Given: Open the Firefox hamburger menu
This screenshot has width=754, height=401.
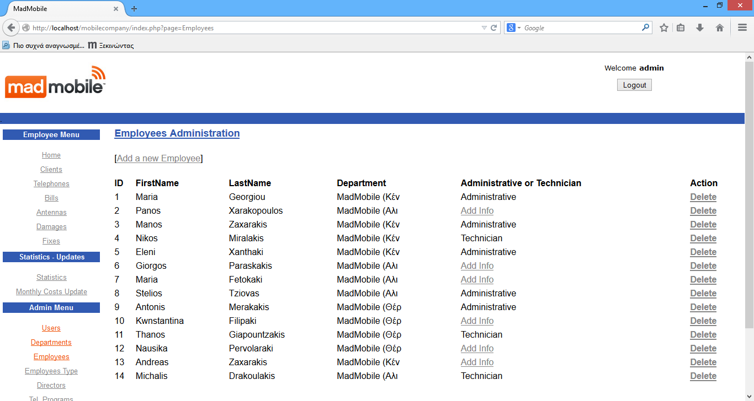Looking at the screenshot, I should pyautogui.click(x=742, y=28).
